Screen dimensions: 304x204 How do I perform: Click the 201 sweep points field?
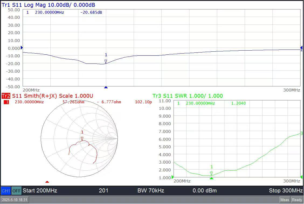coord(103,191)
